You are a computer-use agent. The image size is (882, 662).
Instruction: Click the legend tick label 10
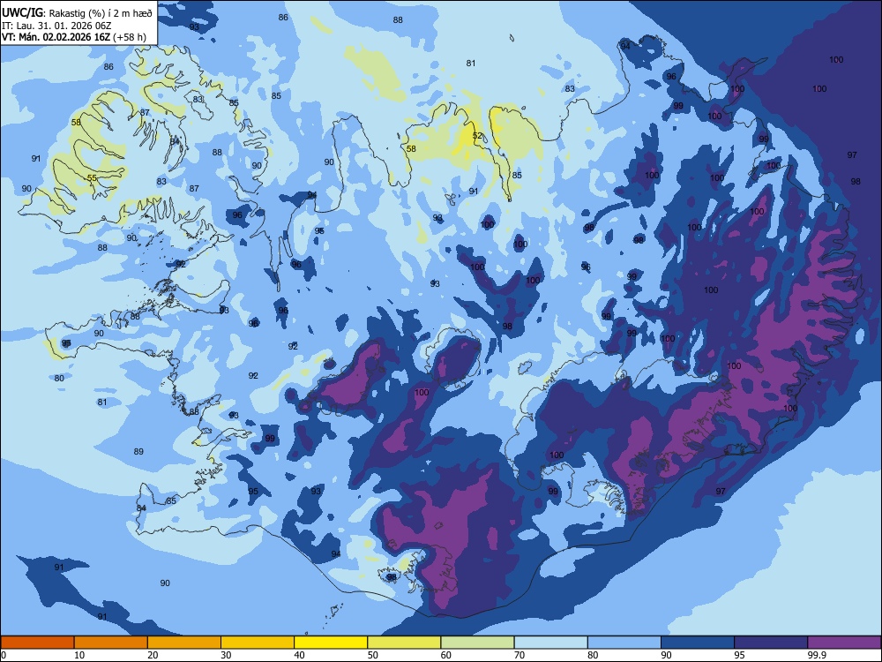pos(79,655)
